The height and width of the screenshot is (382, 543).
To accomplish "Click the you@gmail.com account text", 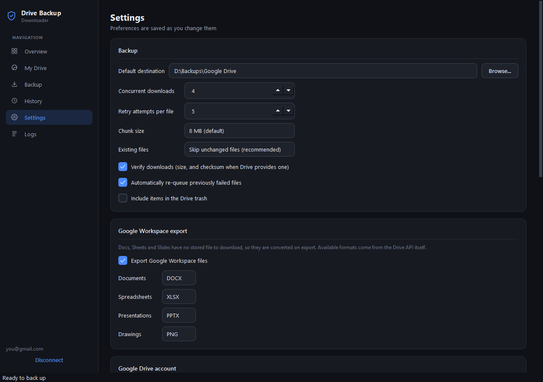I will tap(25, 349).
